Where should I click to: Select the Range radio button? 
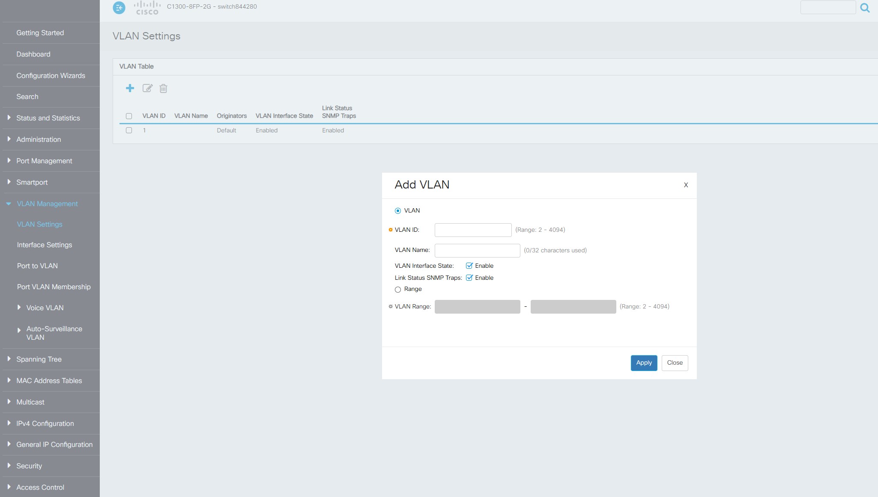click(x=398, y=290)
